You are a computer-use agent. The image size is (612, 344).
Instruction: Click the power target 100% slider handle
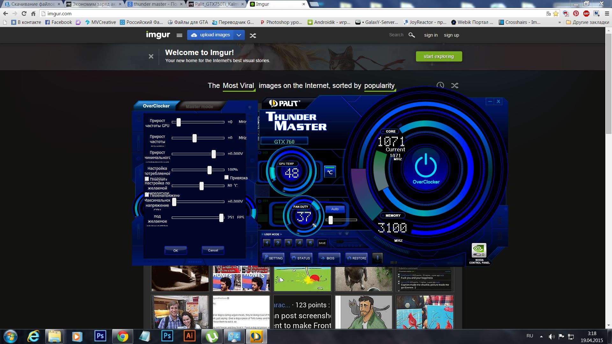[209, 170]
